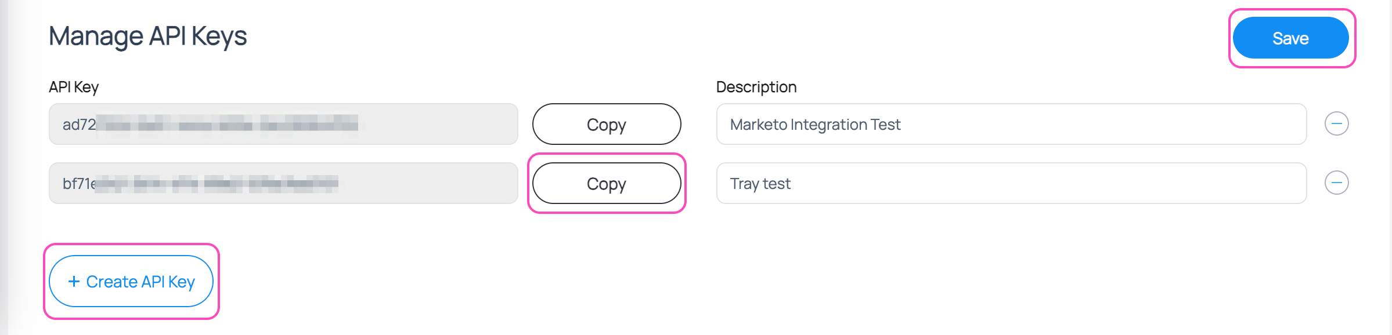Click the Create API Key button
Image resolution: width=1392 pixels, height=335 pixels.
point(131,282)
